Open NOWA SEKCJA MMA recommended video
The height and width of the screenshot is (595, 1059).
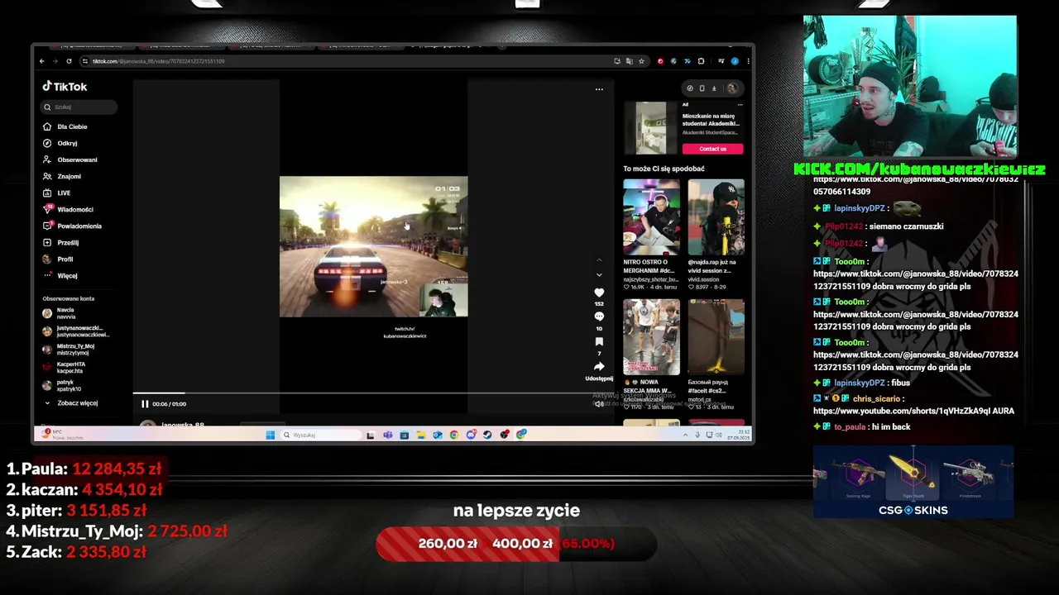click(651, 337)
